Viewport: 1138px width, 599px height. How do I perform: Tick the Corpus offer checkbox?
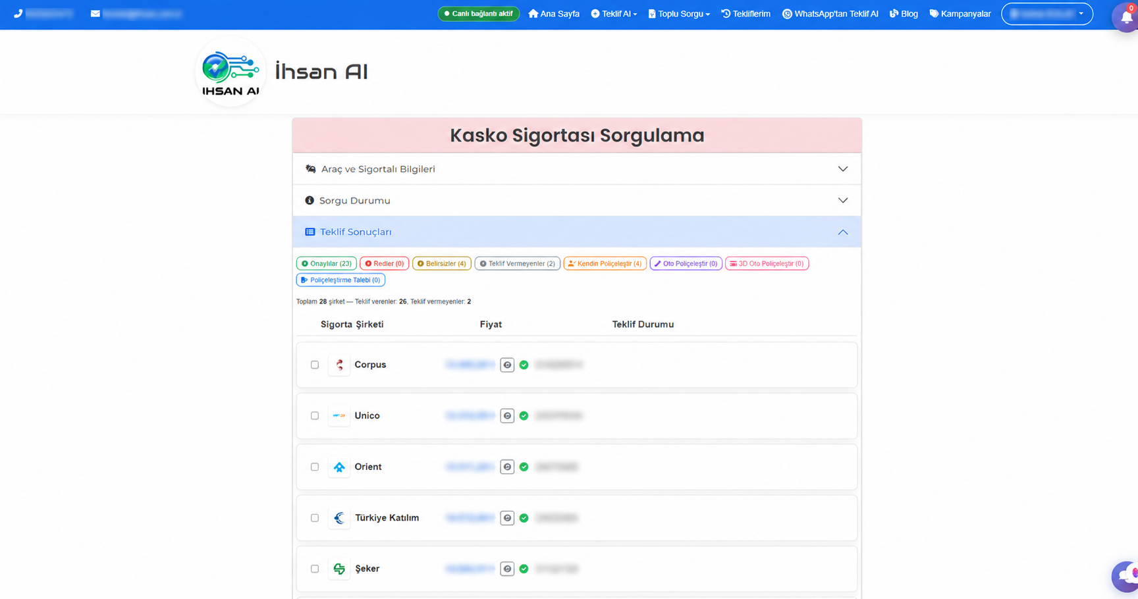(315, 365)
